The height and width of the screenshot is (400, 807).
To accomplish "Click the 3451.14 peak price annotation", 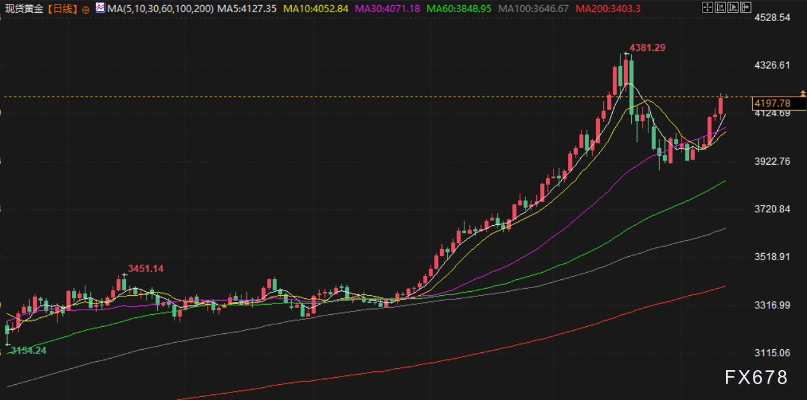I will [x=146, y=268].
